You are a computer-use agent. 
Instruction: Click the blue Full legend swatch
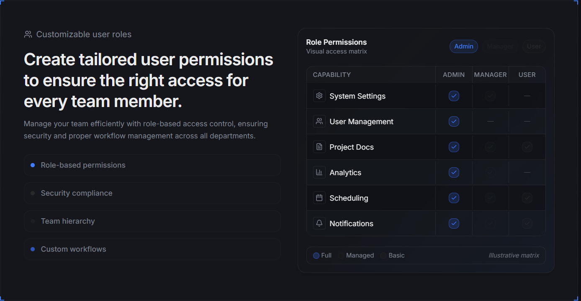point(316,255)
